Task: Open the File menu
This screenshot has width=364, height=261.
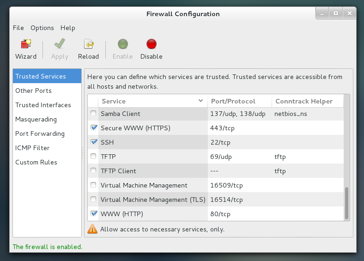Action: pos(18,28)
